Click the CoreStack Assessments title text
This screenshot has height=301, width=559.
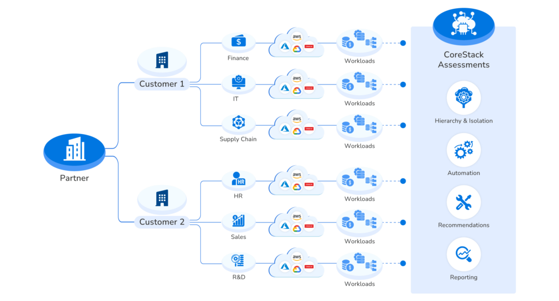pos(463,60)
